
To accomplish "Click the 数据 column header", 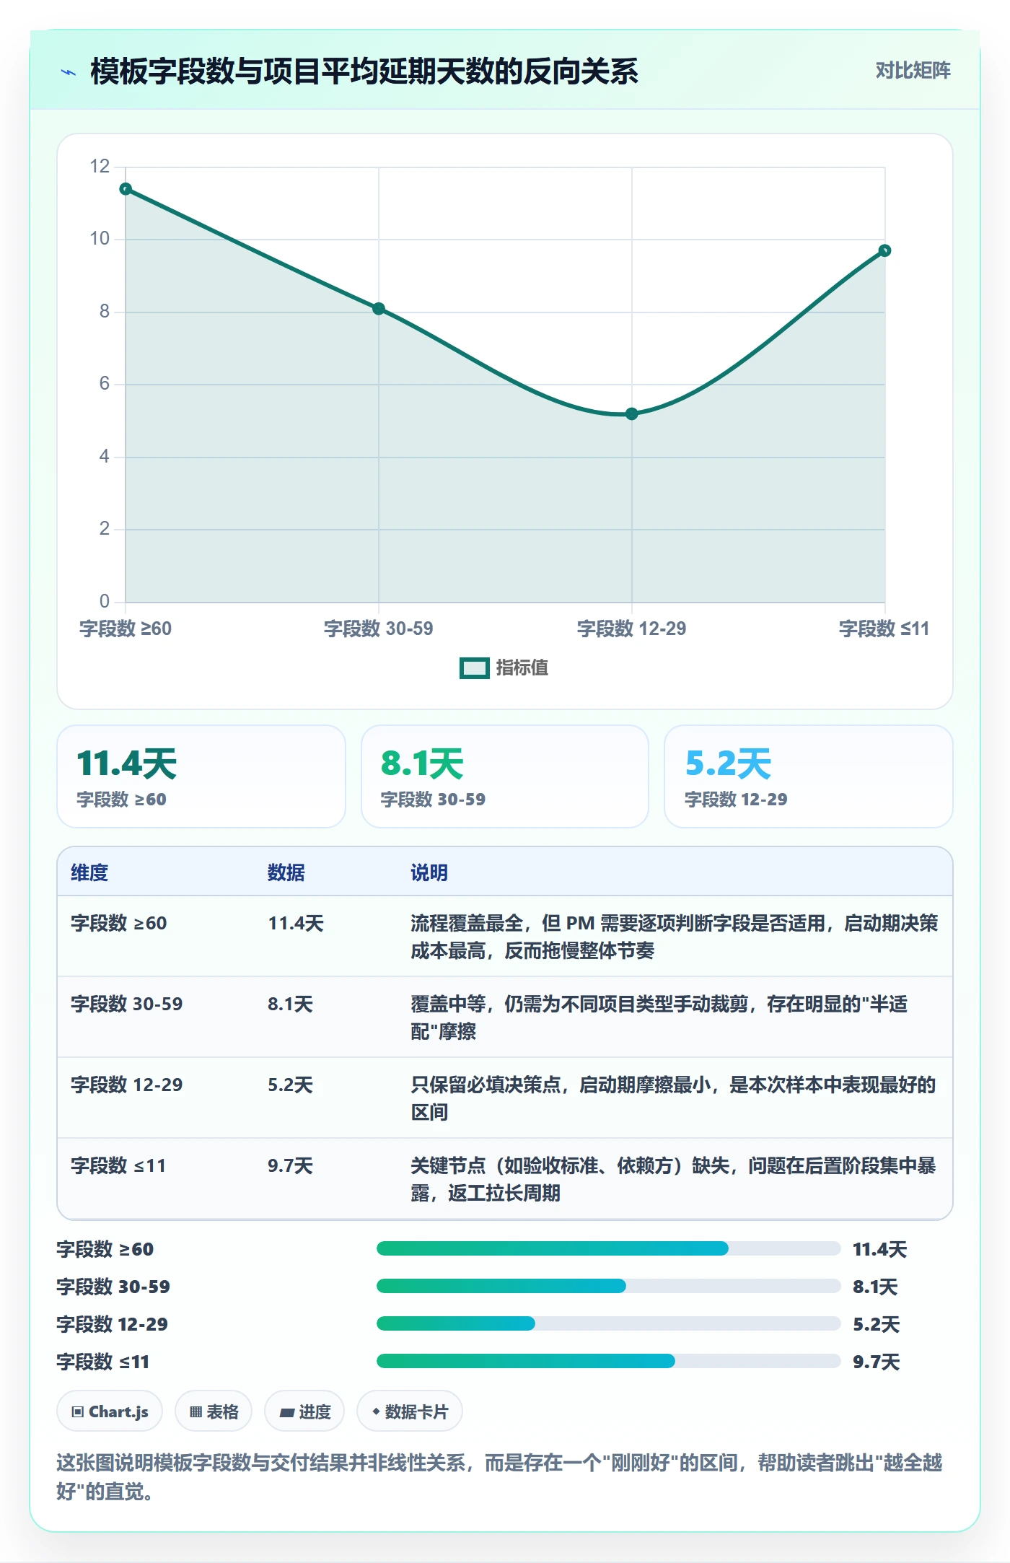I will click(286, 872).
